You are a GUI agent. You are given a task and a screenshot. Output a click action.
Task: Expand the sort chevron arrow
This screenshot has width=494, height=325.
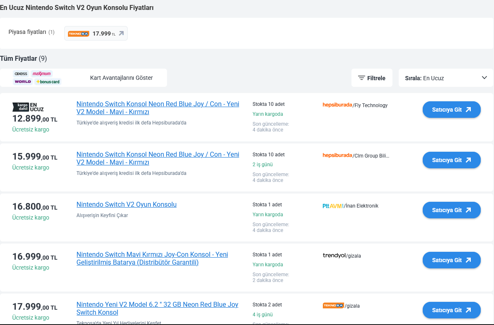[x=484, y=78]
